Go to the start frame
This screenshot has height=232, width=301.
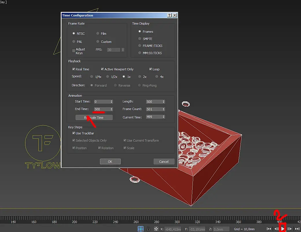[x=269, y=229]
